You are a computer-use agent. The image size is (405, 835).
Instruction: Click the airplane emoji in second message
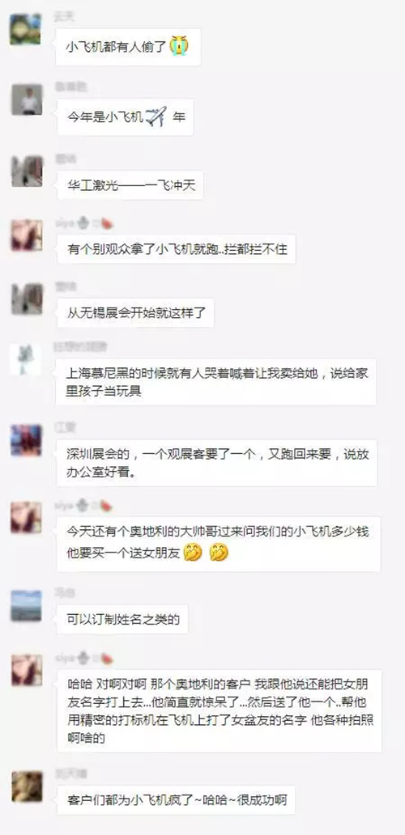coord(156,117)
